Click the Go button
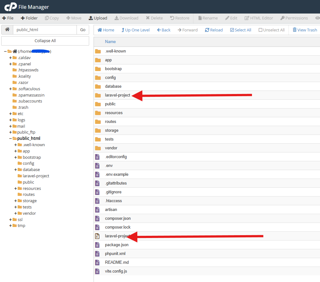Image resolution: width=320 pixels, height=282 pixels. [83, 30]
